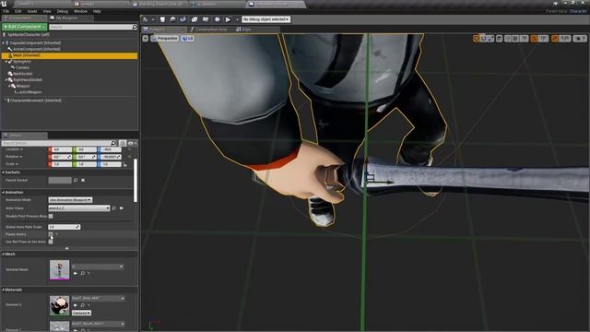This screenshot has height=332, width=590.
Task: Toggle grid snapping in viewport
Action: click(515, 39)
